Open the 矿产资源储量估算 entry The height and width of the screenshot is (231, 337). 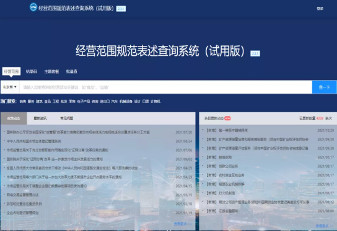point(257,140)
